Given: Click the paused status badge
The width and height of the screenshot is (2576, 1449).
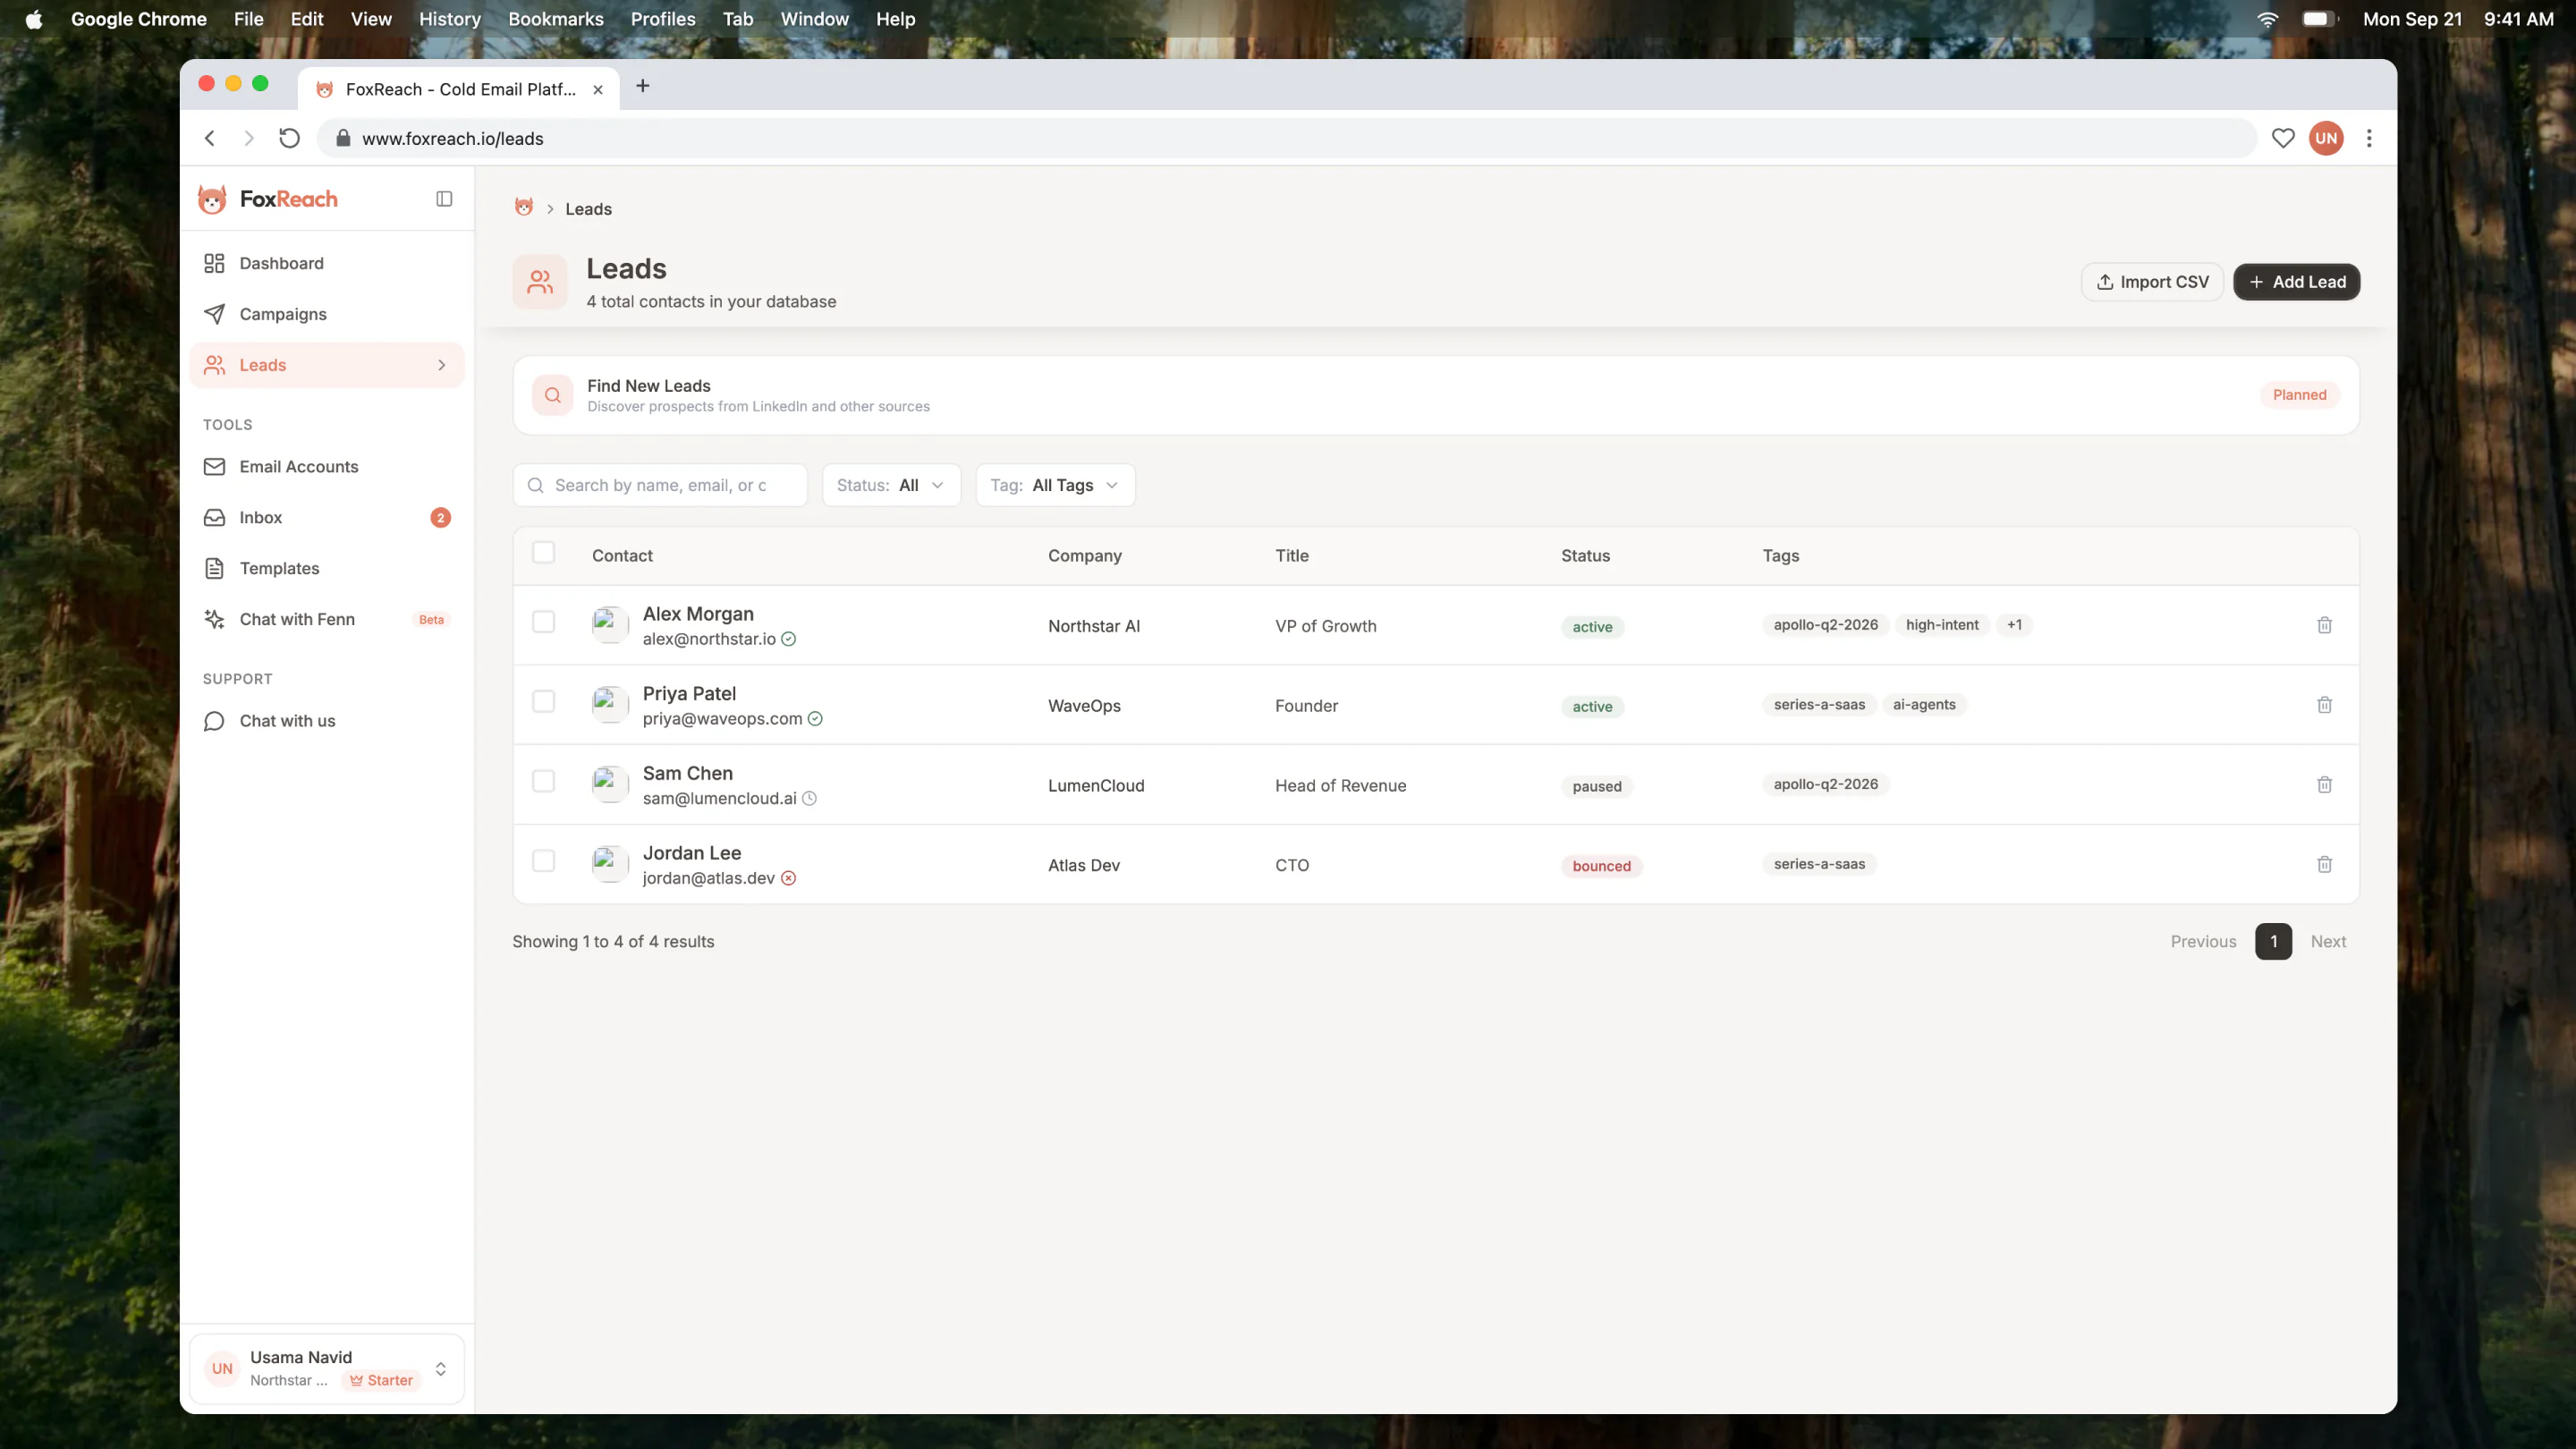Looking at the screenshot, I should (1597, 786).
